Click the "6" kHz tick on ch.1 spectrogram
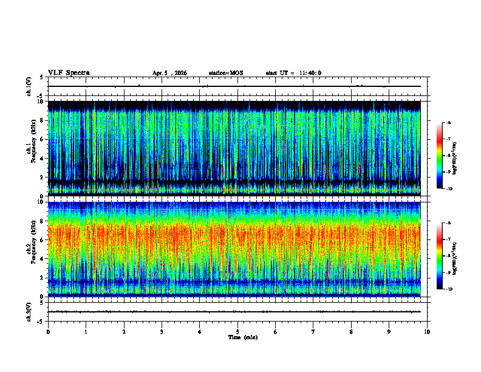Viewport: 481px width, 372px height. tap(43, 139)
